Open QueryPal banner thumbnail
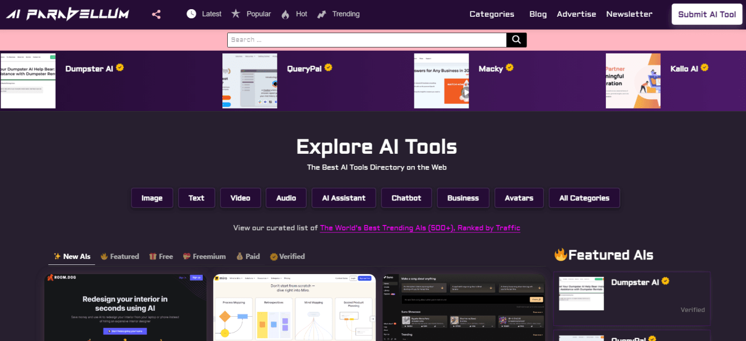Viewport: 746px width, 341px height. point(249,80)
